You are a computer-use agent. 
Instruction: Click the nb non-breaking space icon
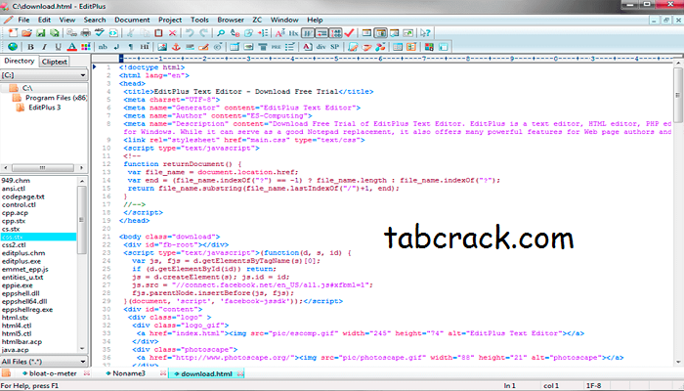pos(103,47)
